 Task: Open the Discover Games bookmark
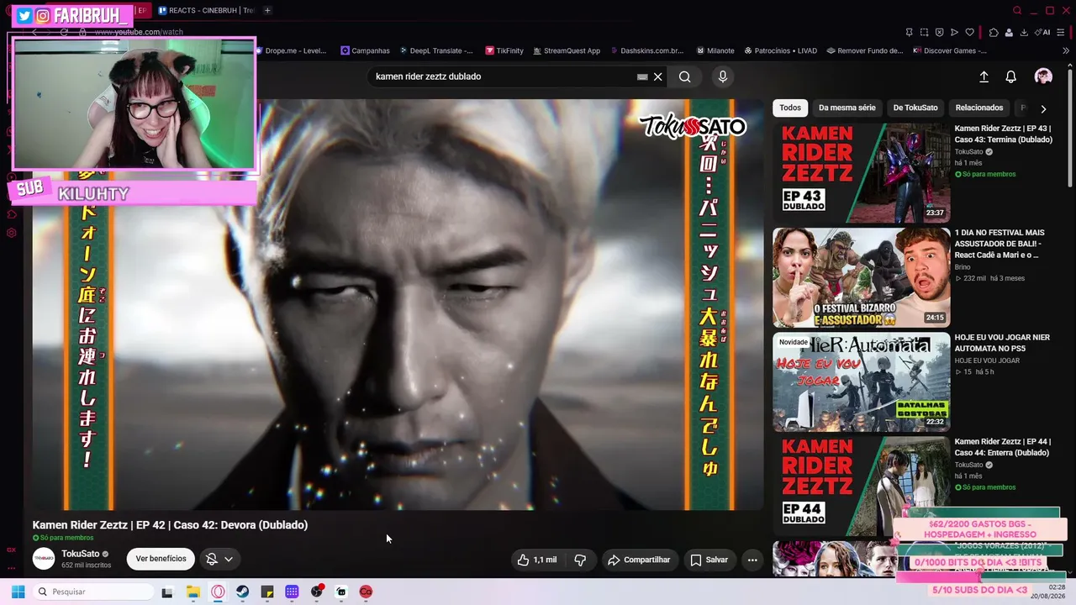[949, 50]
